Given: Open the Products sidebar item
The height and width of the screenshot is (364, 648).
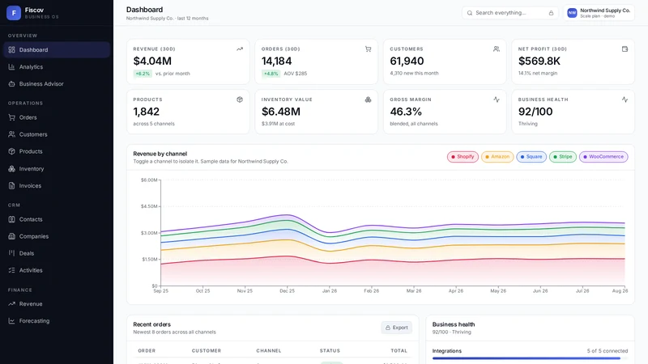Looking at the screenshot, I should click(x=57, y=151).
